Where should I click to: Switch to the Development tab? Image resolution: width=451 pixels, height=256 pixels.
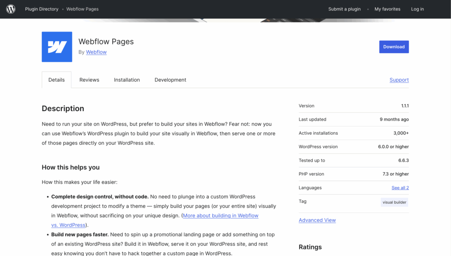pyautogui.click(x=170, y=80)
